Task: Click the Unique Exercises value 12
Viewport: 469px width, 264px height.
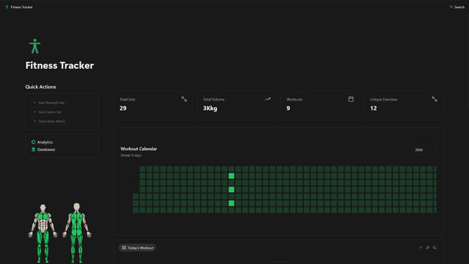Action: click(x=373, y=109)
